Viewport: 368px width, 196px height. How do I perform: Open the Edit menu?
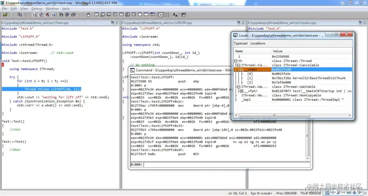click(x=14, y=9)
